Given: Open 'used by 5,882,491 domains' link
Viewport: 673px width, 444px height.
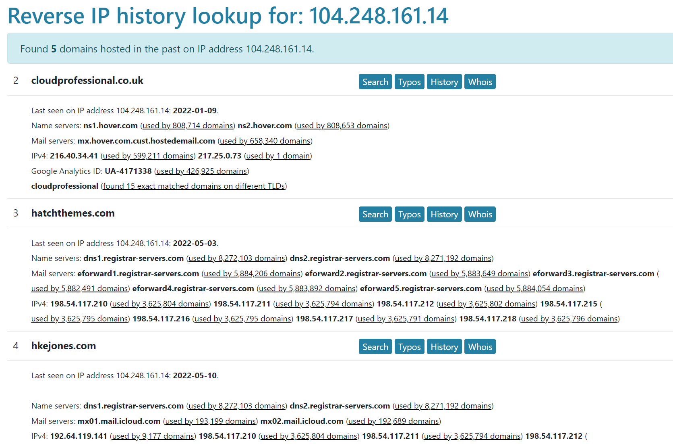Looking at the screenshot, I should click(80, 288).
